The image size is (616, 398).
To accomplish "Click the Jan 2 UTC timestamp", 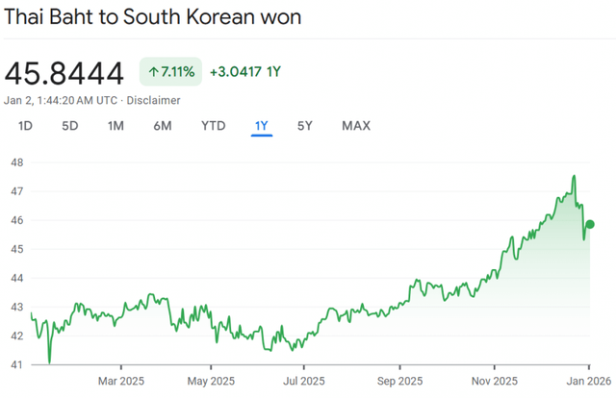I will (x=61, y=100).
